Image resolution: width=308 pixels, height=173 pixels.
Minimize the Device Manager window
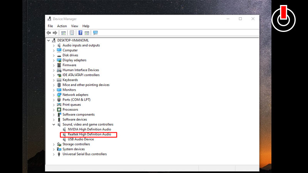point(228,19)
